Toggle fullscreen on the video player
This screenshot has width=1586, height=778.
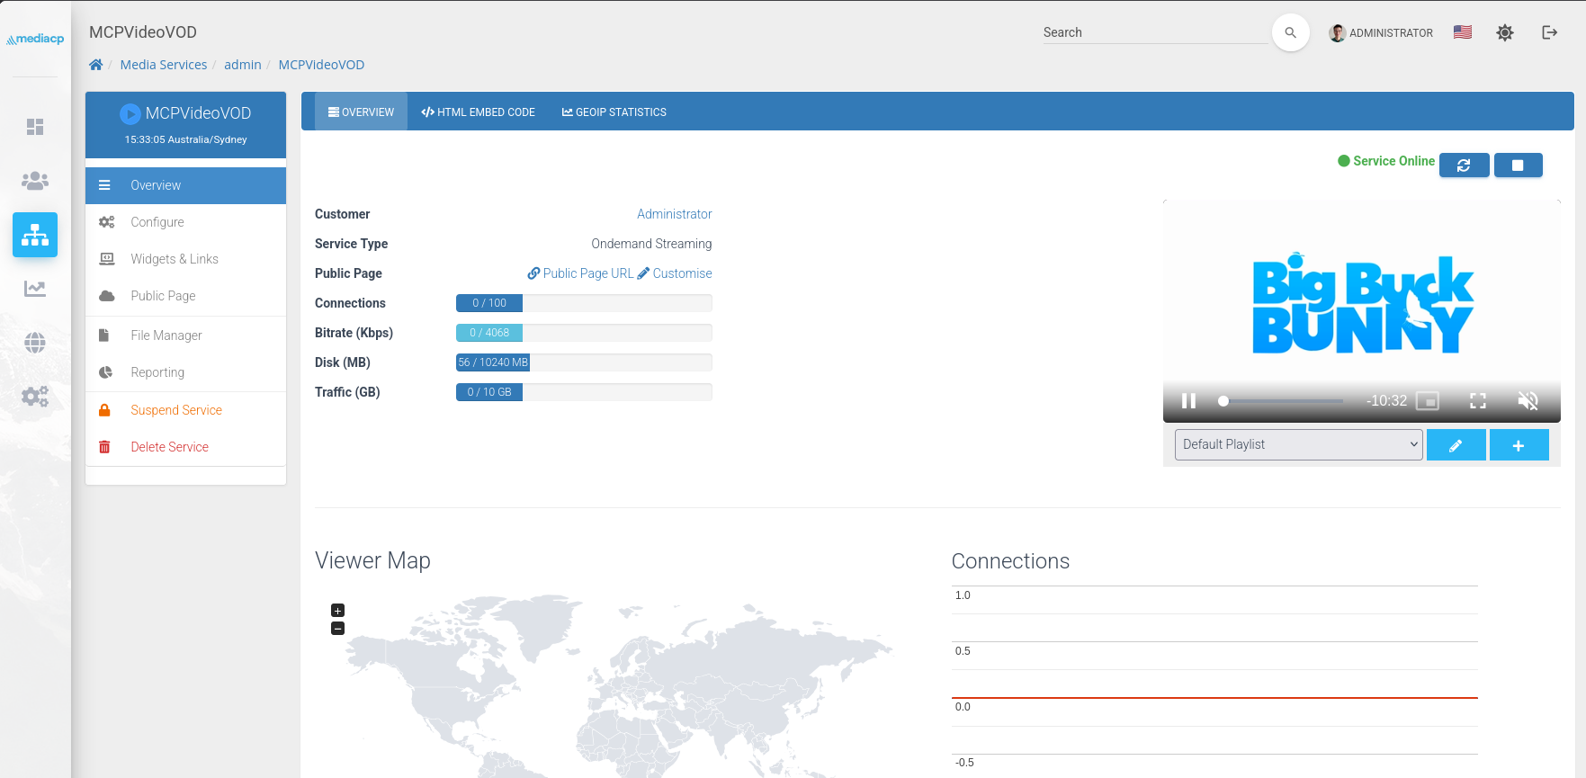(1477, 401)
